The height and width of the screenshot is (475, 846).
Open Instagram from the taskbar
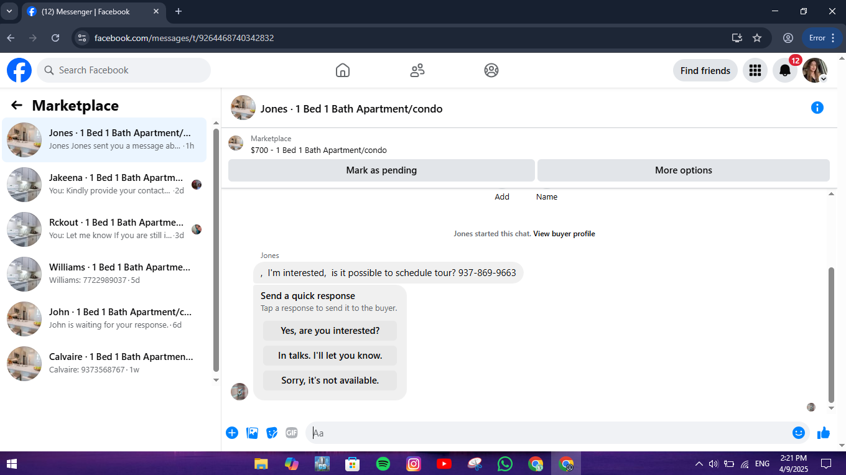click(414, 463)
